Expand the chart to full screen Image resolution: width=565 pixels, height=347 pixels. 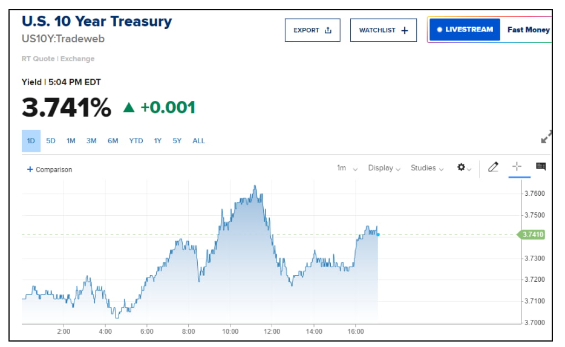546,137
